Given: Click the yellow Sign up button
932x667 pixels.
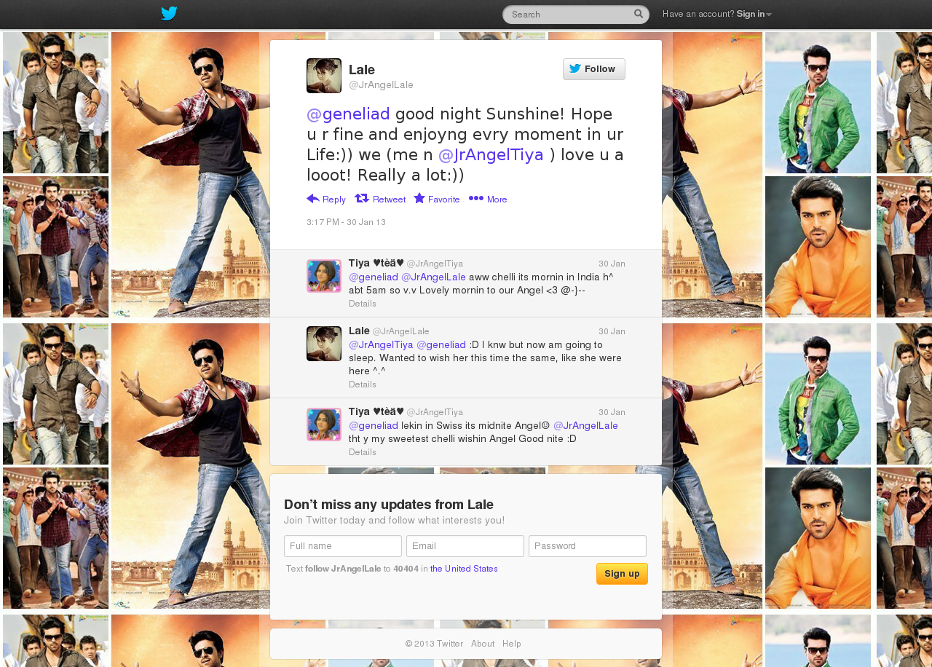Looking at the screenshot, I should (x=622, y=574).
